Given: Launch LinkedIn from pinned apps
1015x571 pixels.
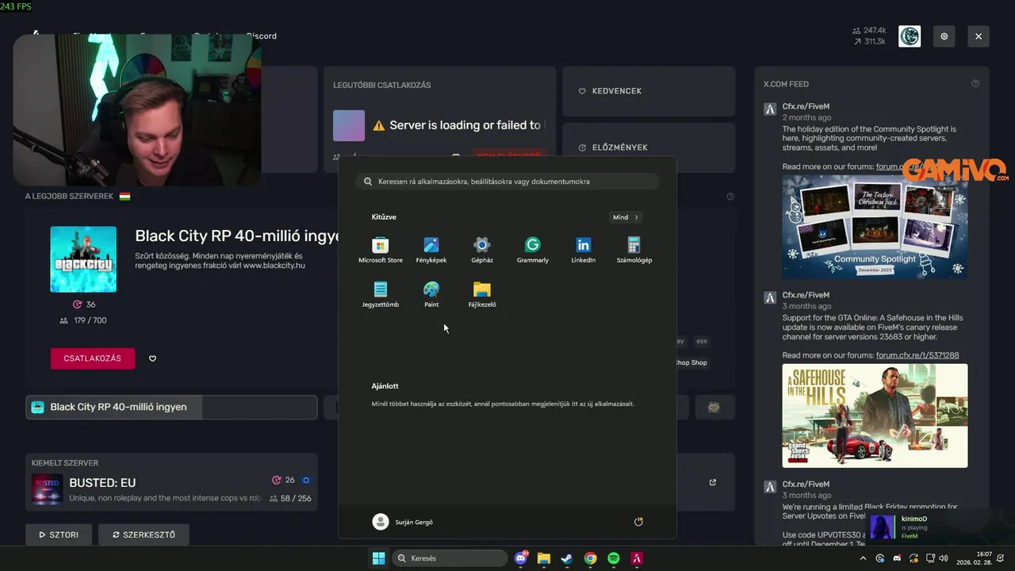Looking at the screenshot, I should point(584,250).
